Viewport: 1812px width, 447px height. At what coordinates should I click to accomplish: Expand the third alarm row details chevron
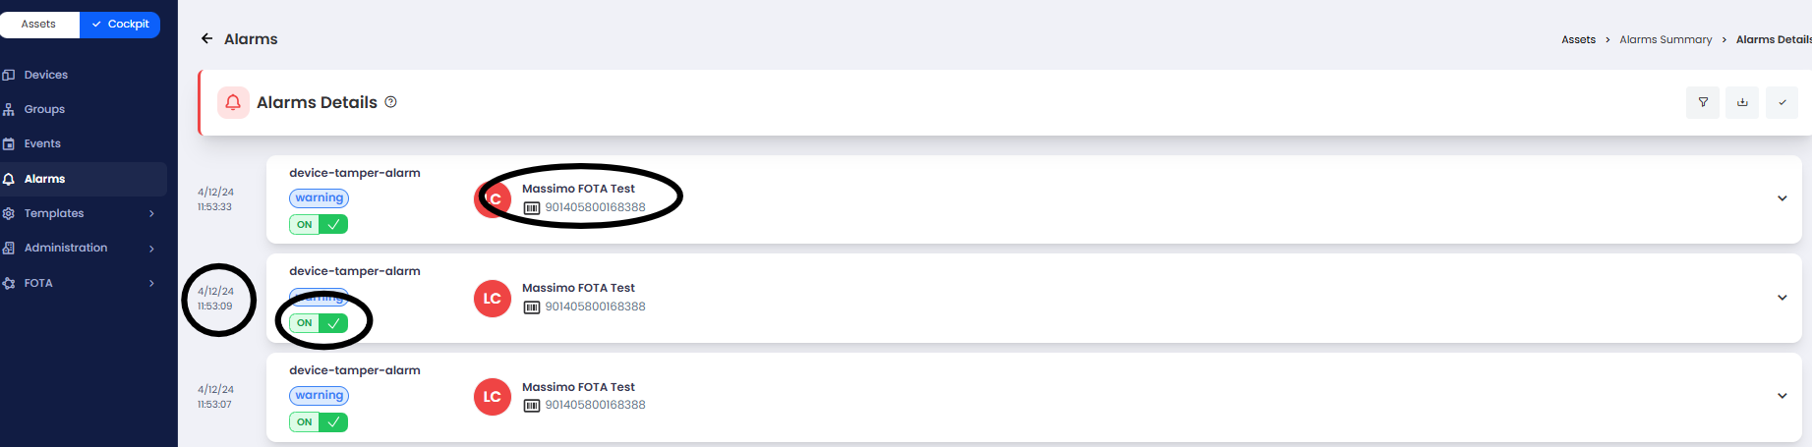(1782, 396)
